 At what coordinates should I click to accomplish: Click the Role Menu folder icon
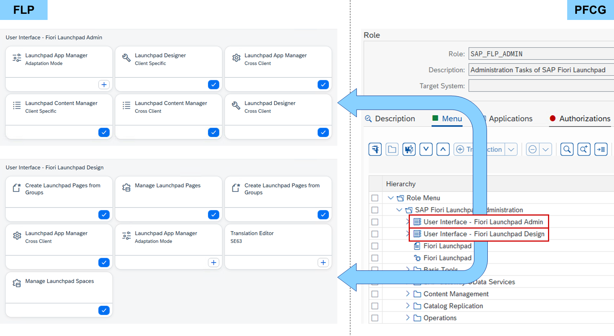coord(400,198)
